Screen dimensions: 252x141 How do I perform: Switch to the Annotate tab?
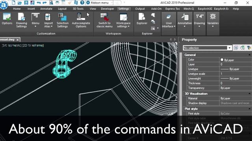click(46, 9)
